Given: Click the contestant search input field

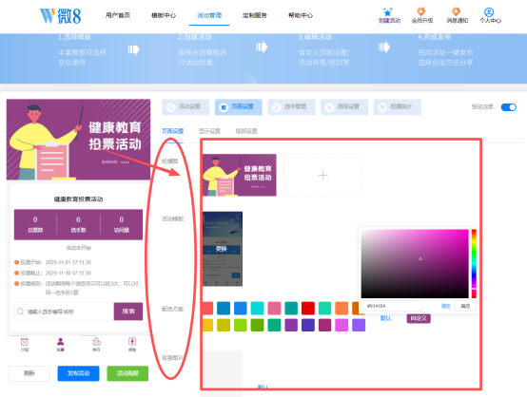Looking at the screenshot, I should (x=64, y=312).
